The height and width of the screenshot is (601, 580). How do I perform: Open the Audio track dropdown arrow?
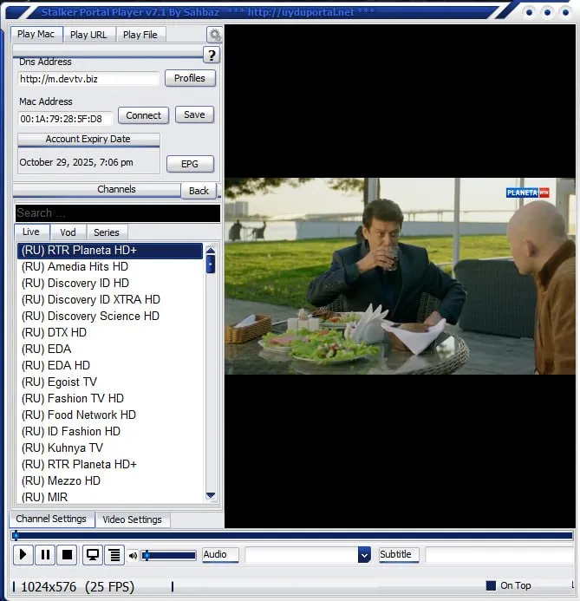pyautogui.click(x=364, y=555)
